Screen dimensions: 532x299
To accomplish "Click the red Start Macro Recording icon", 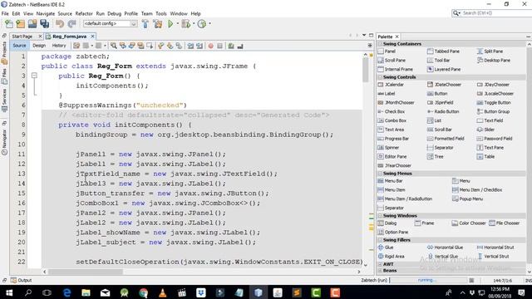I will point(210,46).
